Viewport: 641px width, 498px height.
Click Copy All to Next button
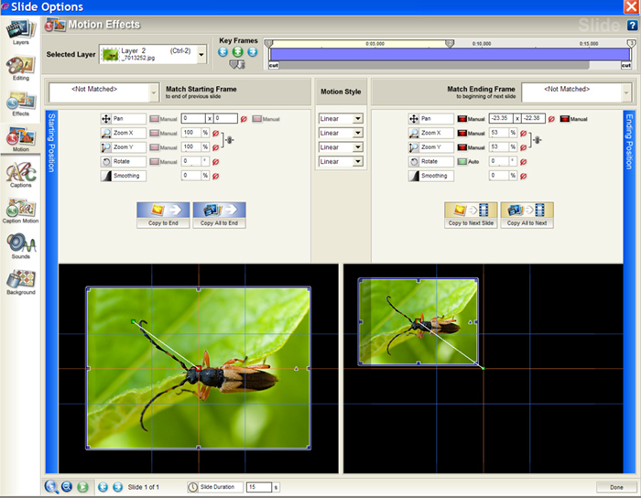pos(527,215)
